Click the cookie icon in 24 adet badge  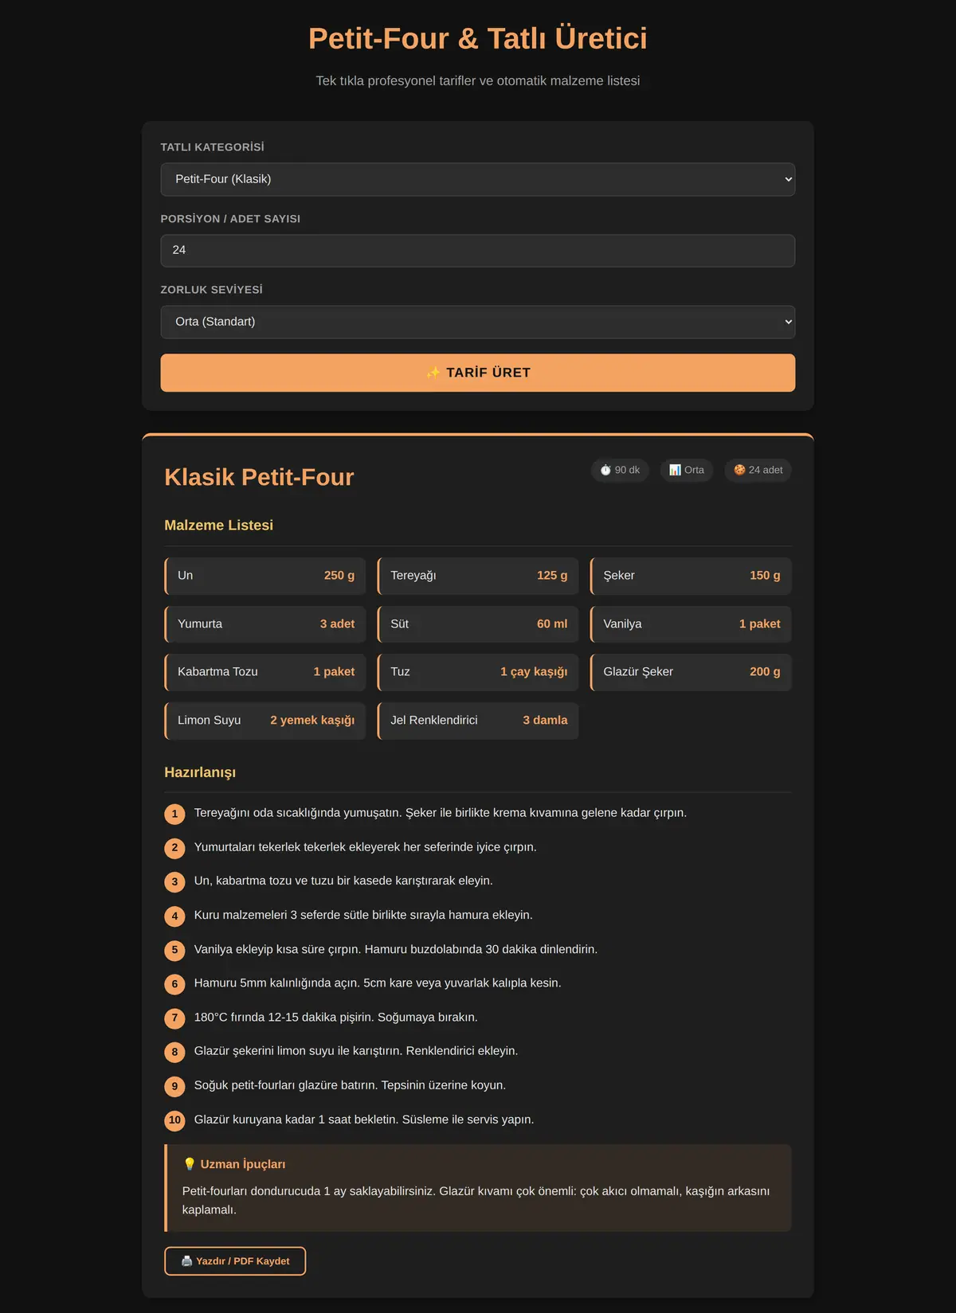click(x=739, y=470)
